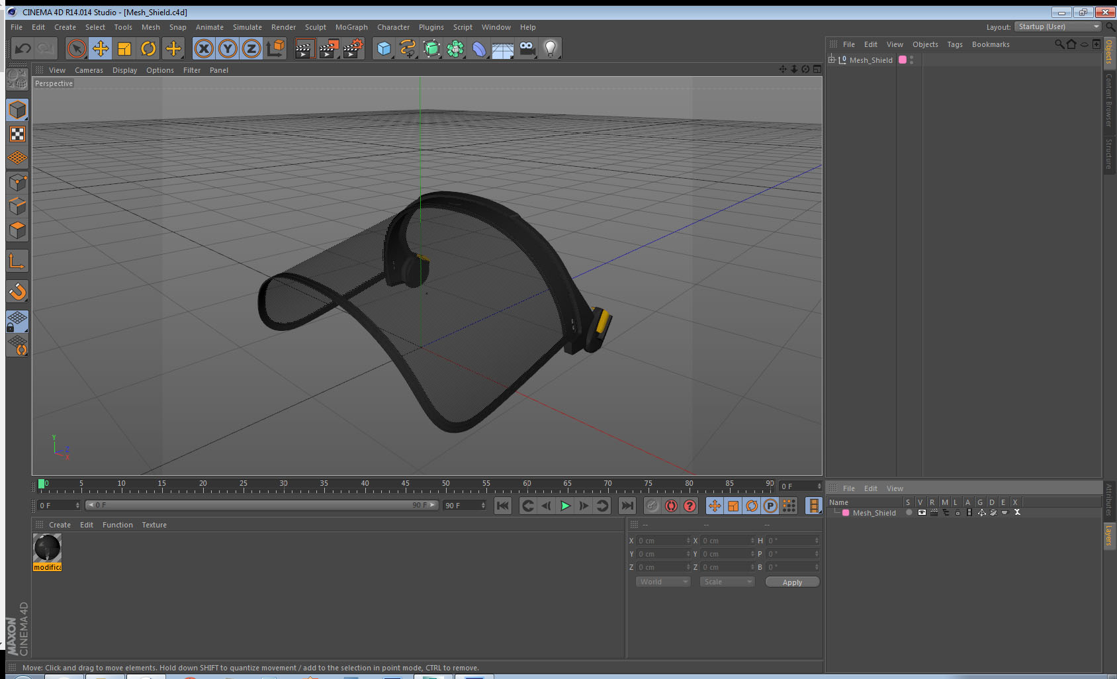Open the File menu in main menubar

(x=17, y=27)
